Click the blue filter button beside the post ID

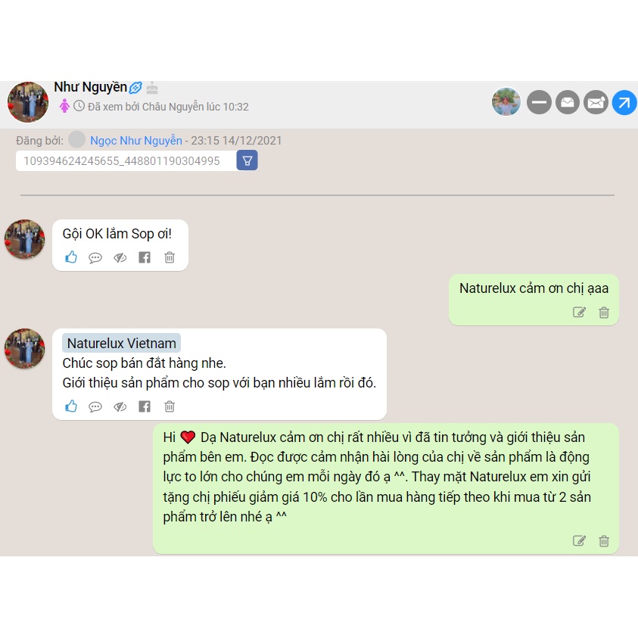[x=247, y=160]
